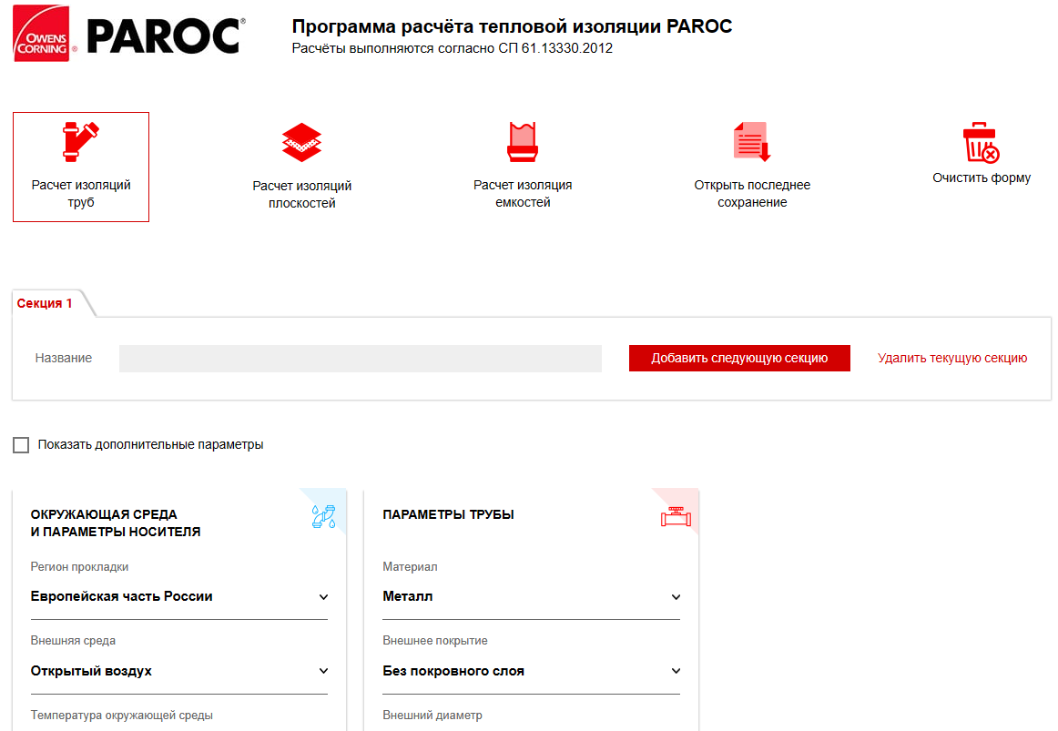Viewport: 1058px width, 731px height.
Task: Open the 'Внешнее покрытие' dropdown
Action: tap(531, 671)
